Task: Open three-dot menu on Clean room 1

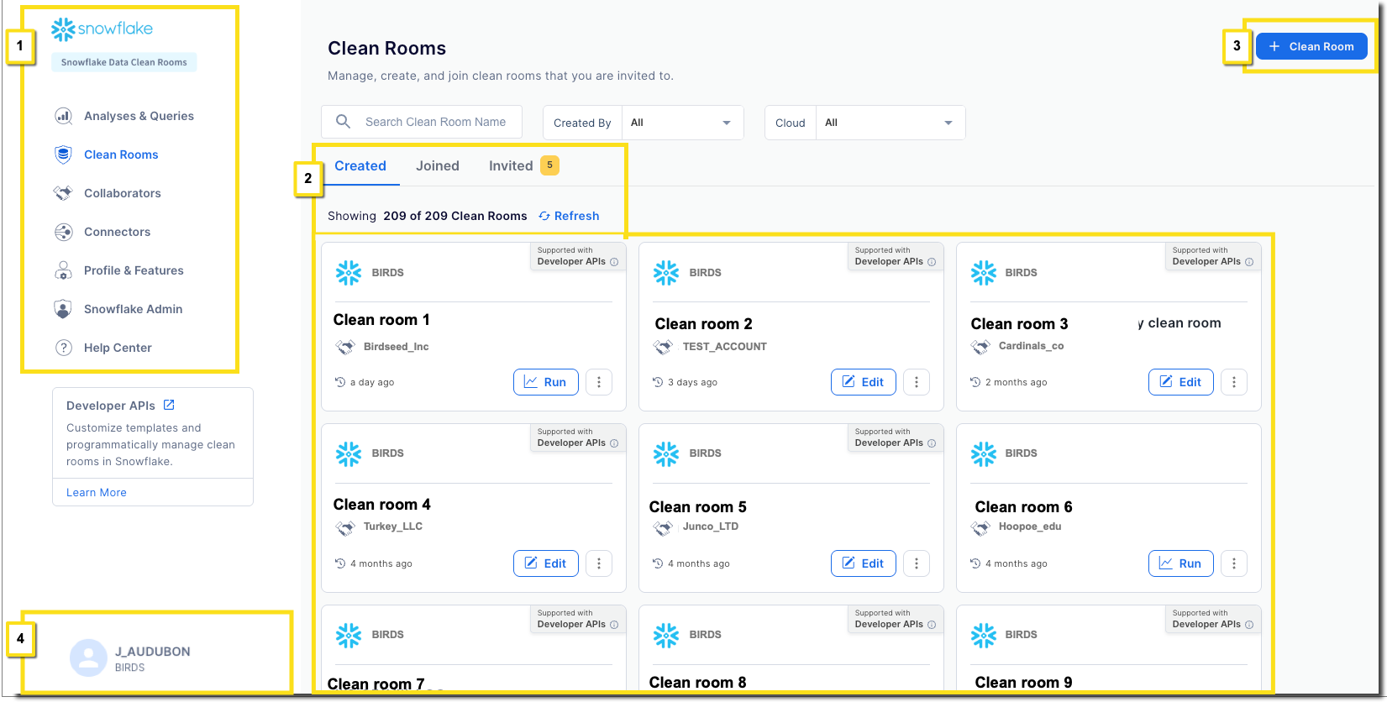Action: point(598,382)
